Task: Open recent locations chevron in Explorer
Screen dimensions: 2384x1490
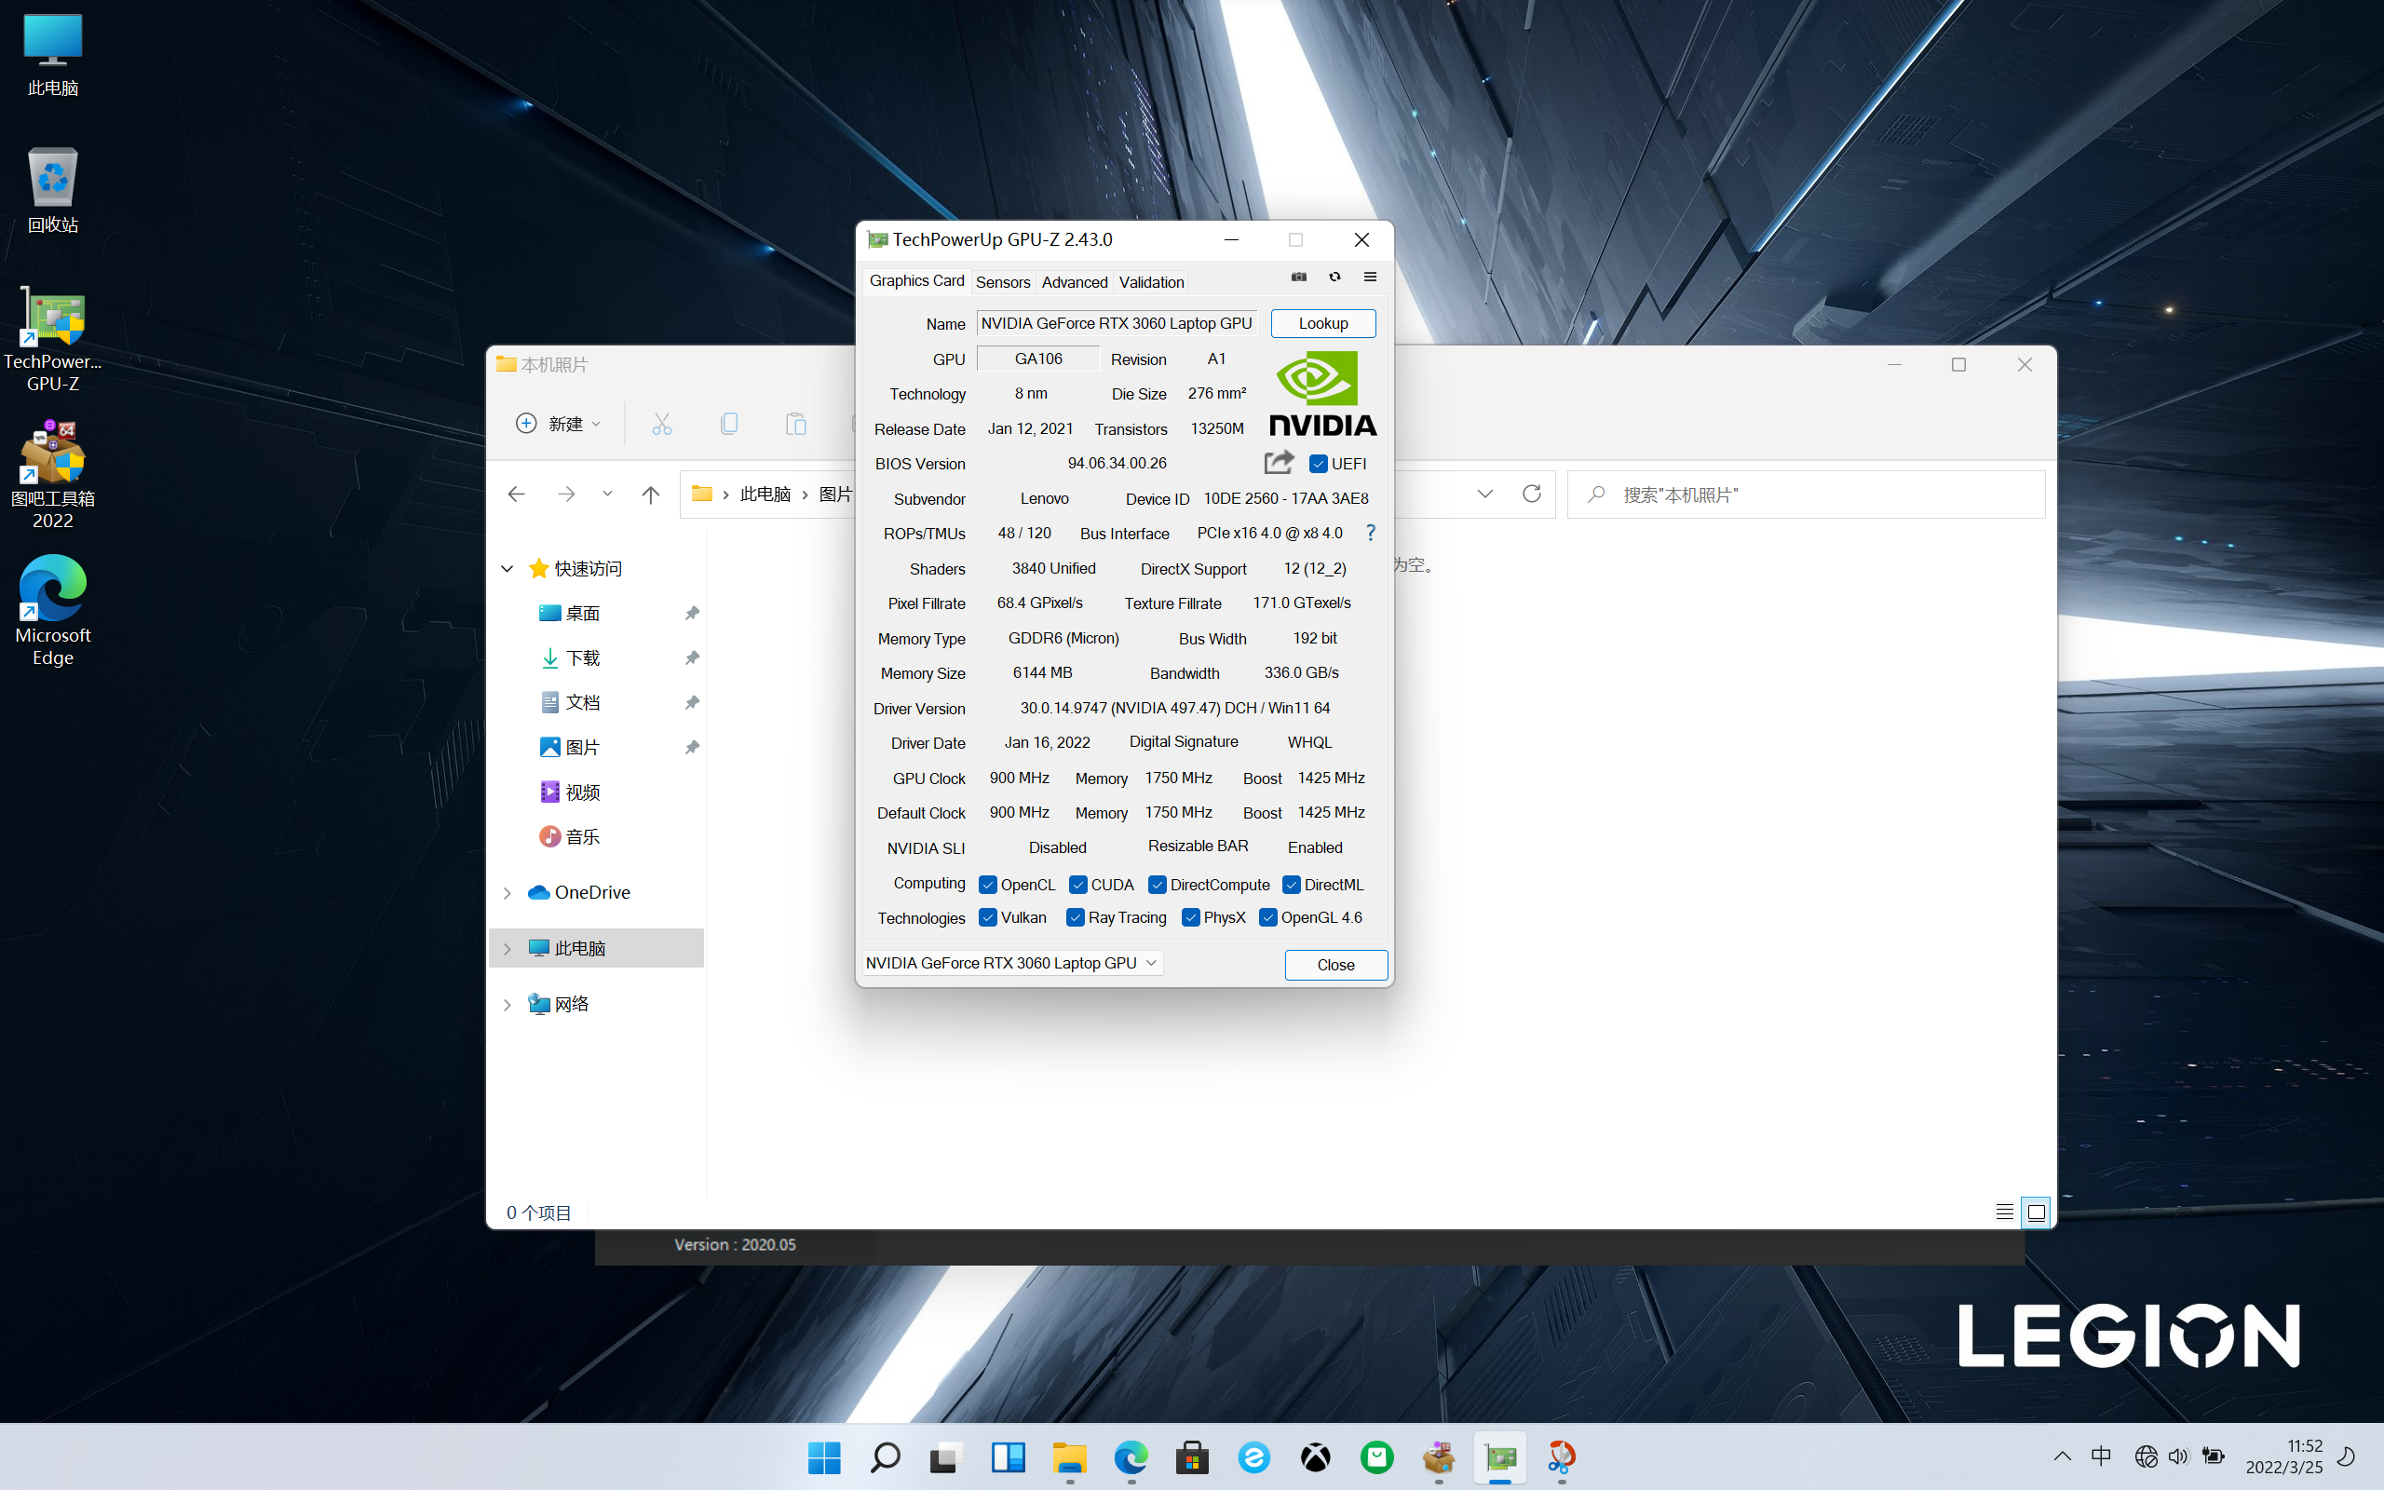Action: click(x=607, y=494)
